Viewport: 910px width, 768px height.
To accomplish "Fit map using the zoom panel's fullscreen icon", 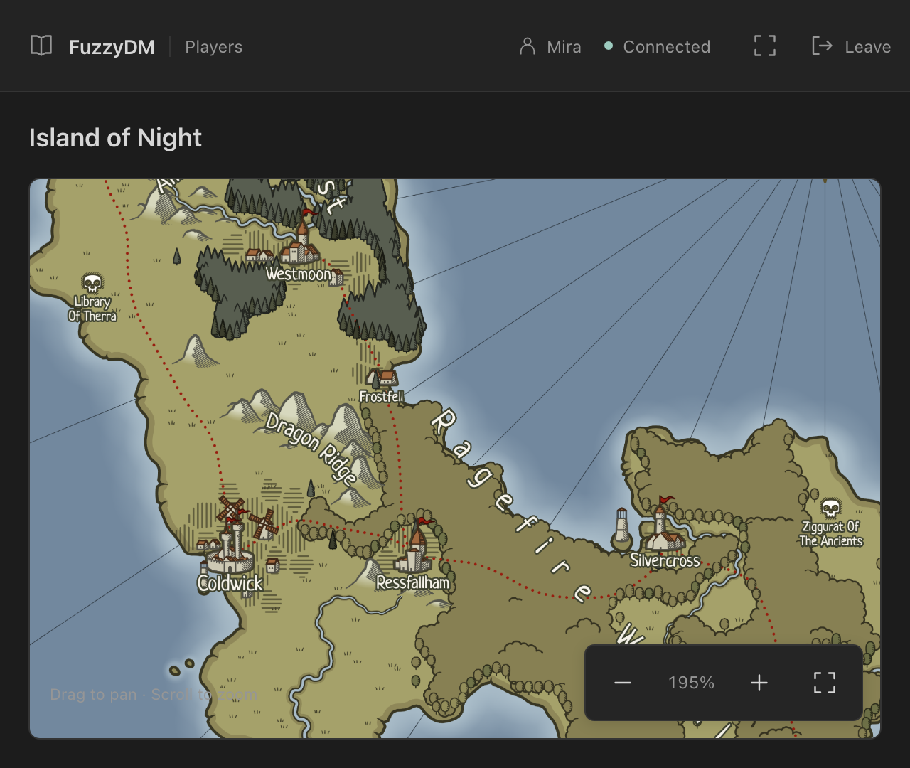I will 825,683.
